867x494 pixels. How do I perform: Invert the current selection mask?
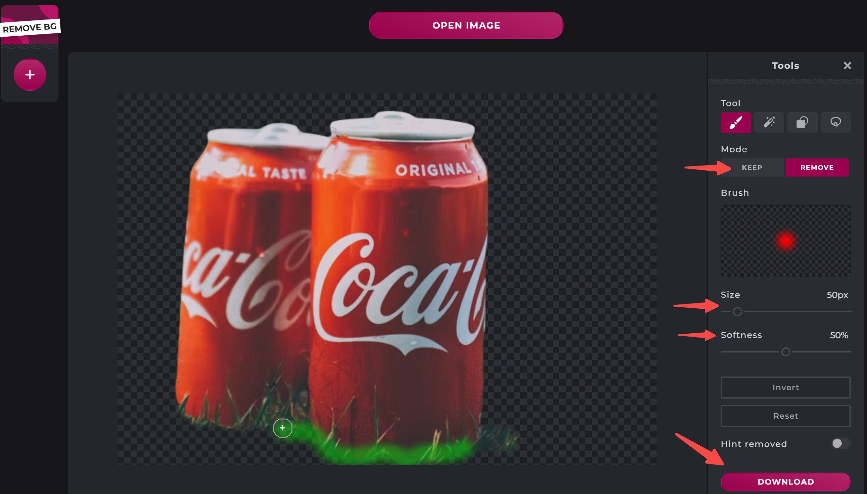785,387
